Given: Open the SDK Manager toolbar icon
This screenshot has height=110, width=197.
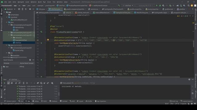Looking at the screenshot, I should [184, 5].
